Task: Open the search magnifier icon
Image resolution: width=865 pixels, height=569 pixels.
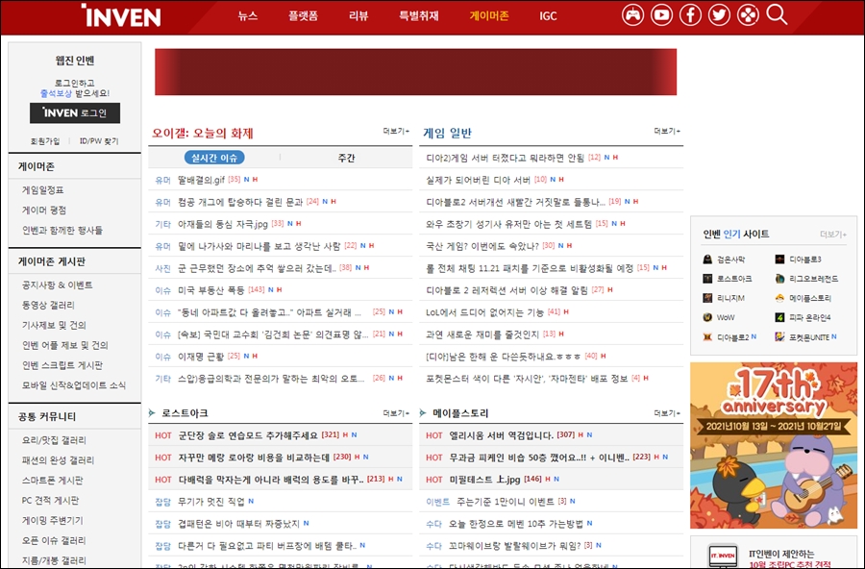Action: click(x=777, y=15)
